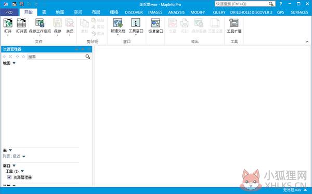Switch to the 布局 ribbon tab

(x=96, y=12)
